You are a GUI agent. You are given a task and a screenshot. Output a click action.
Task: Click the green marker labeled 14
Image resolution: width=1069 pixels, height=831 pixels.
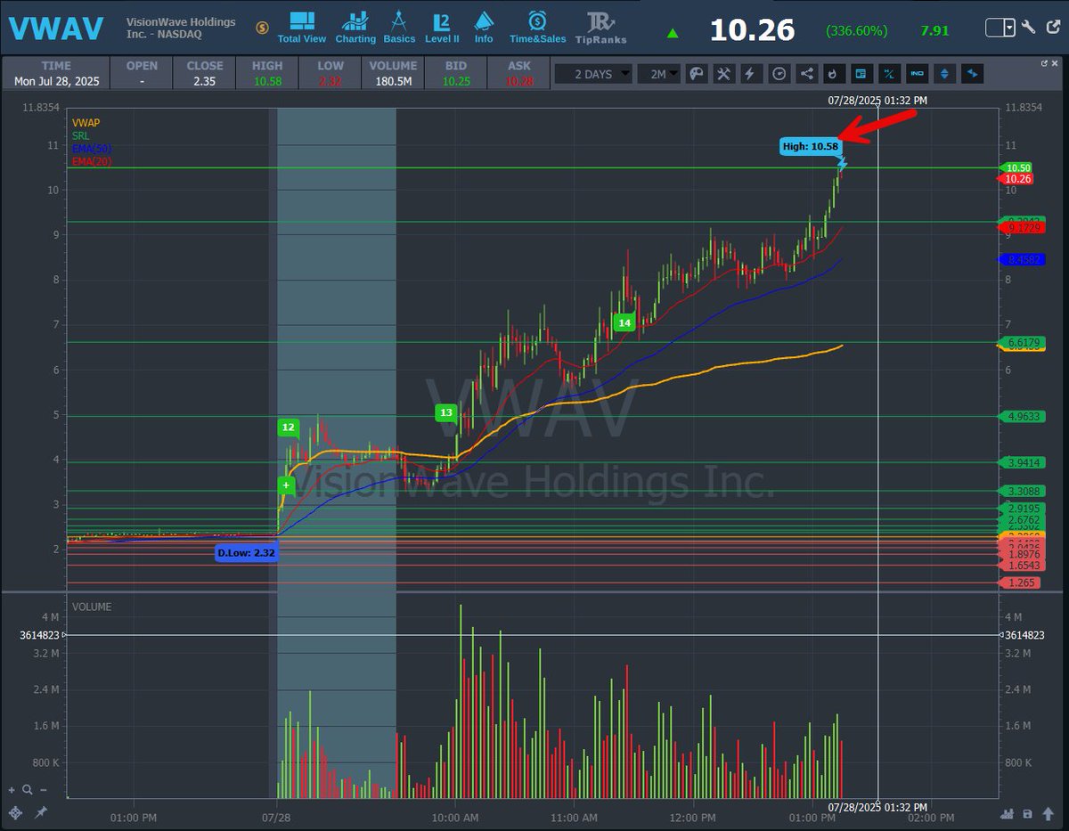[624, 322]
